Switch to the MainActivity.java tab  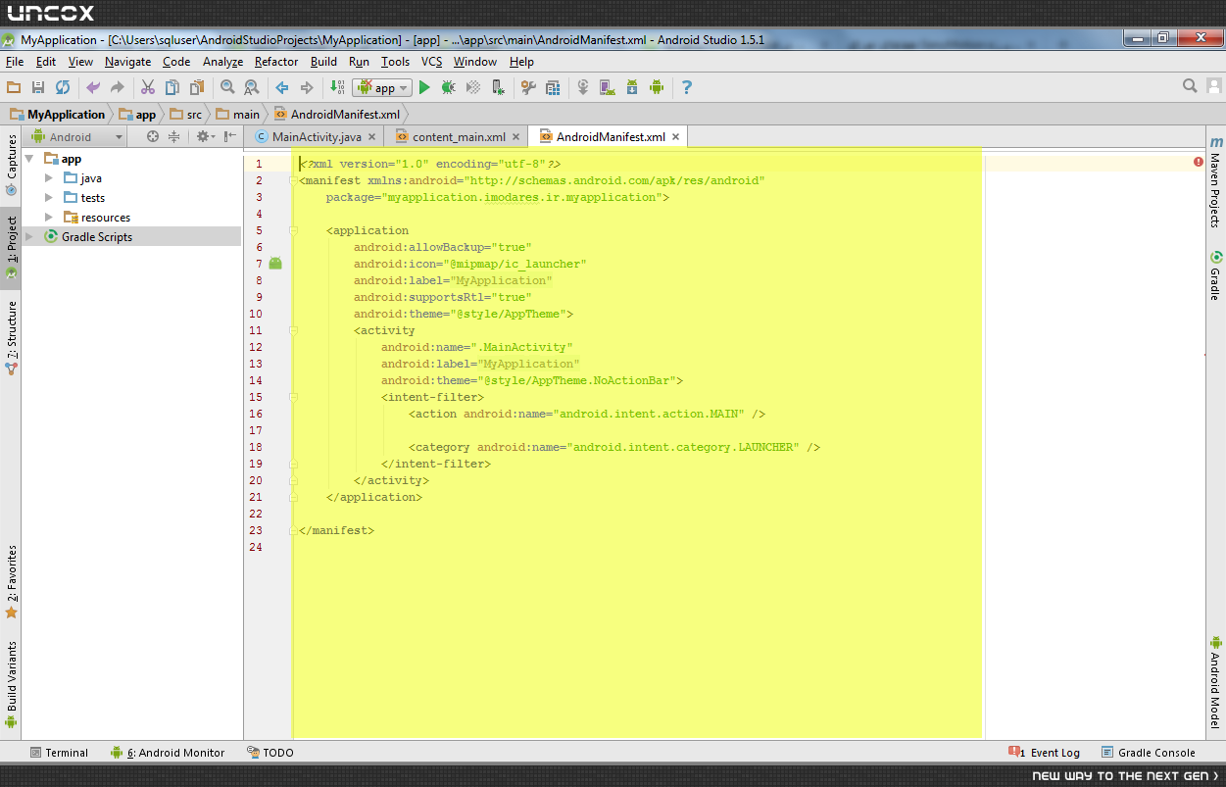coord(316,137)
